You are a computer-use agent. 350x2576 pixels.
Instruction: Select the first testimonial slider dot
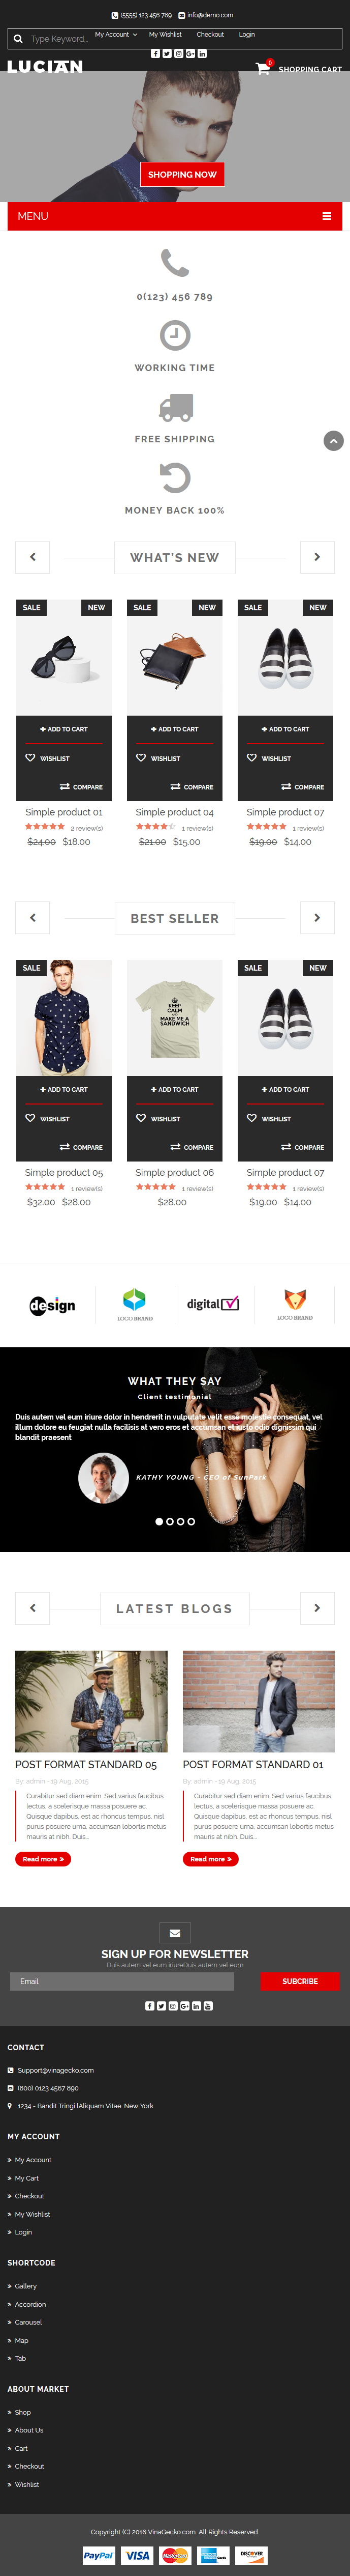point(158,1521)
